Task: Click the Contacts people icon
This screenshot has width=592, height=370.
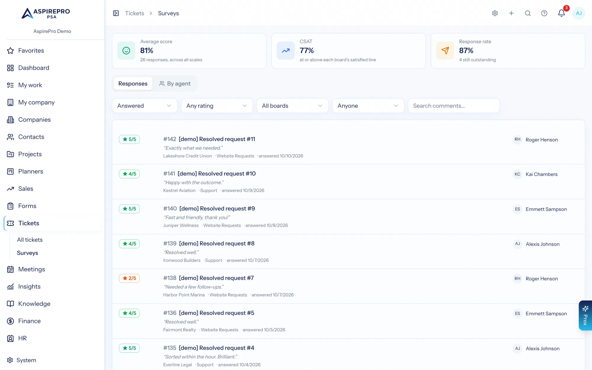Action: click(10, 137)
